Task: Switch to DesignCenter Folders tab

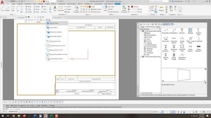Action: click(142, 27)
